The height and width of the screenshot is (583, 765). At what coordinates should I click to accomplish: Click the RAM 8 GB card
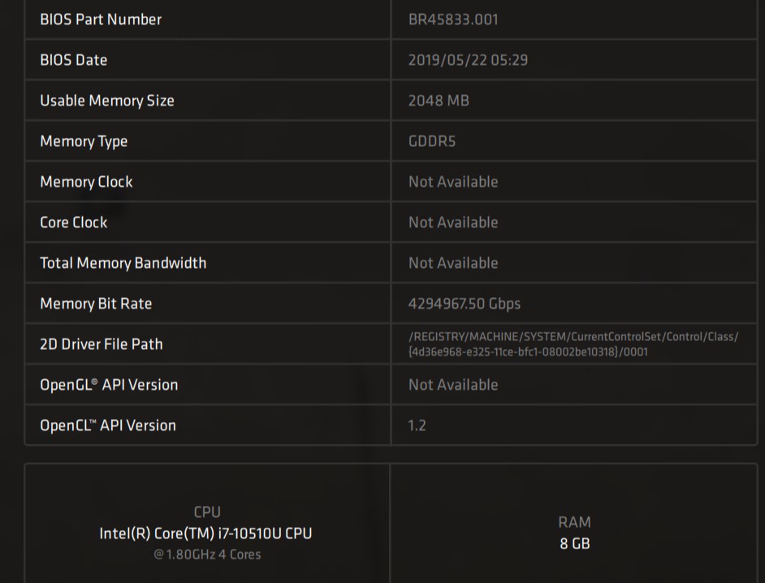tap(574, 533)
